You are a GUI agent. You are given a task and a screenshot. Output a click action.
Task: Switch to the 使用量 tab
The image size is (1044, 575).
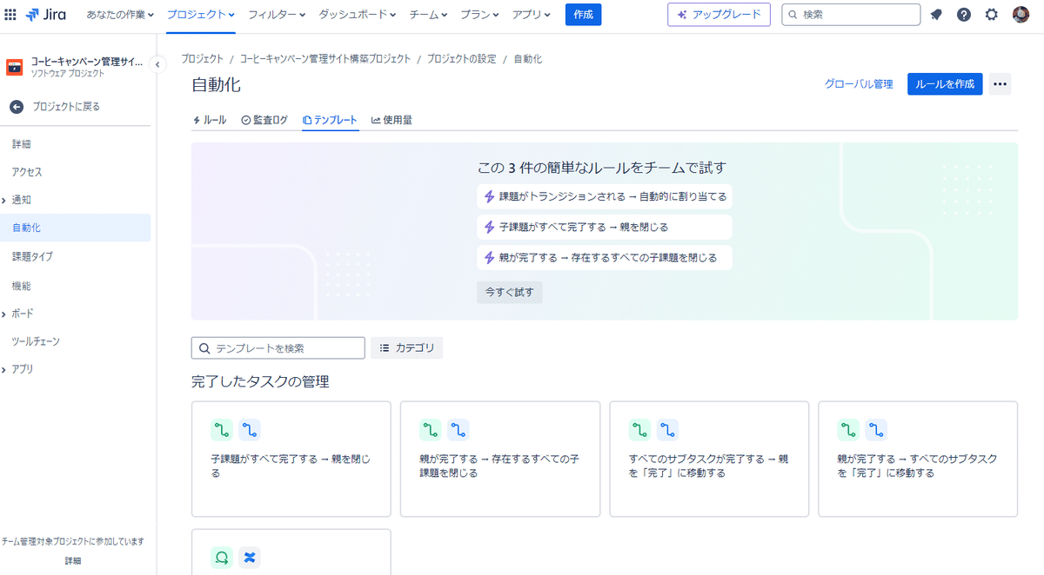click(391, 120)
